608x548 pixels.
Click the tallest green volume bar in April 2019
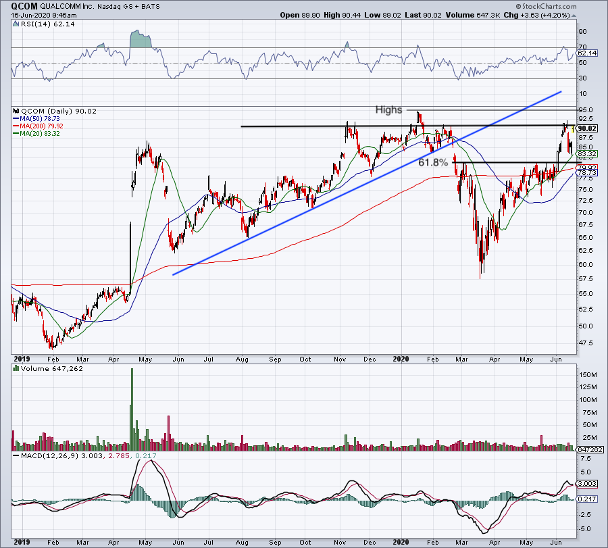tap(132, 409)
